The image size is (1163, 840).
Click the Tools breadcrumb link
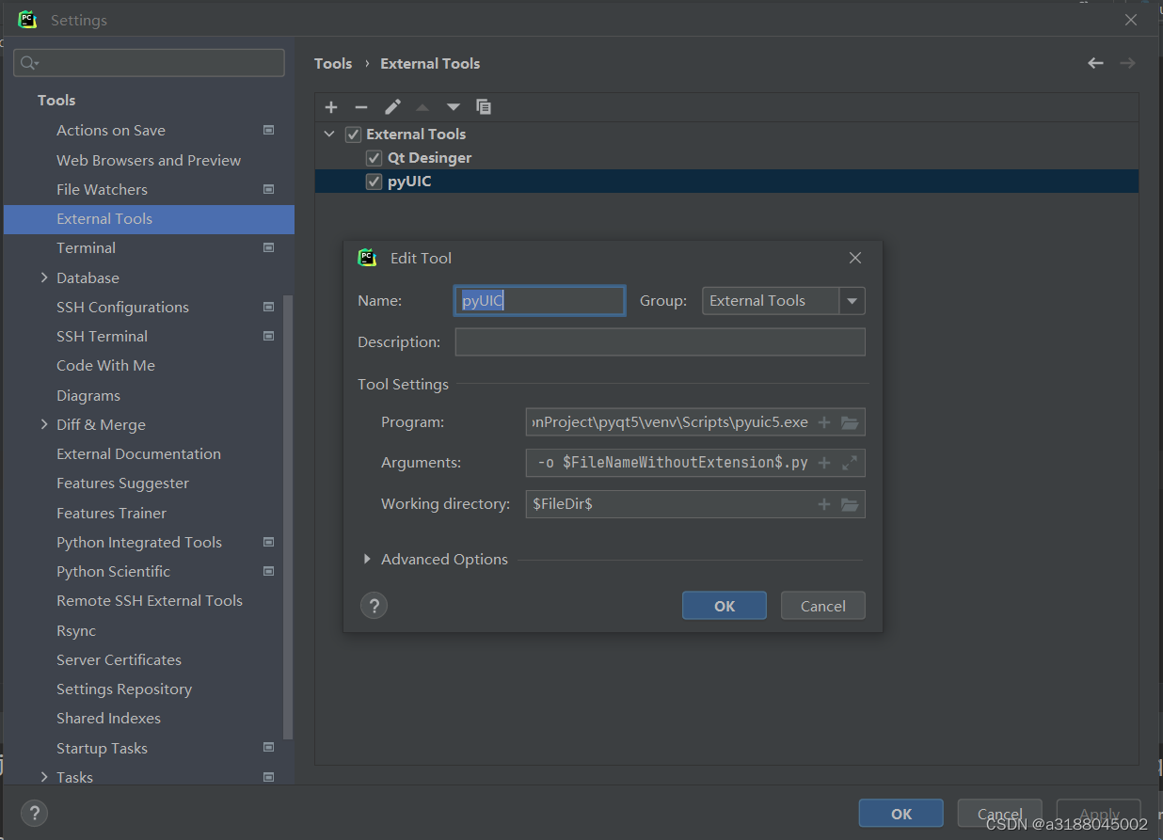coord(333,63)
